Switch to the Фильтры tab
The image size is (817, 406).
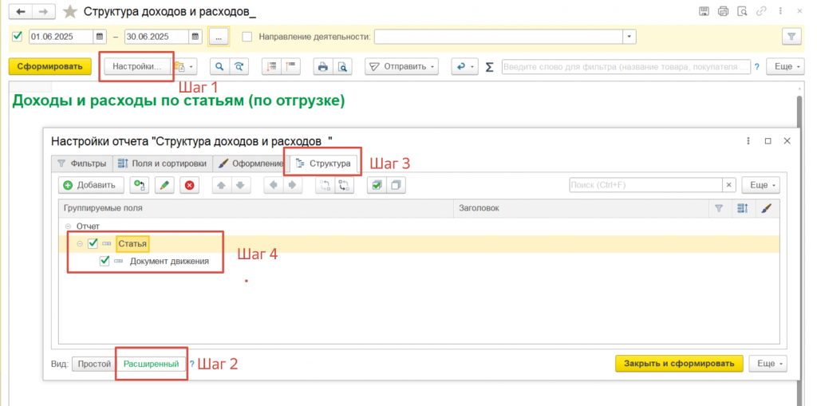click(x=81, y=164)
